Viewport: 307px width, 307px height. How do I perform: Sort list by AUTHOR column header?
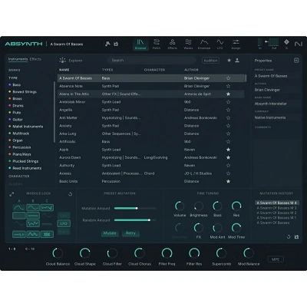tap(191, 70)
